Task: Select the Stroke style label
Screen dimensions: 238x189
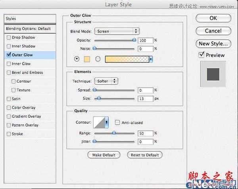Action: [x=17, y=134]
